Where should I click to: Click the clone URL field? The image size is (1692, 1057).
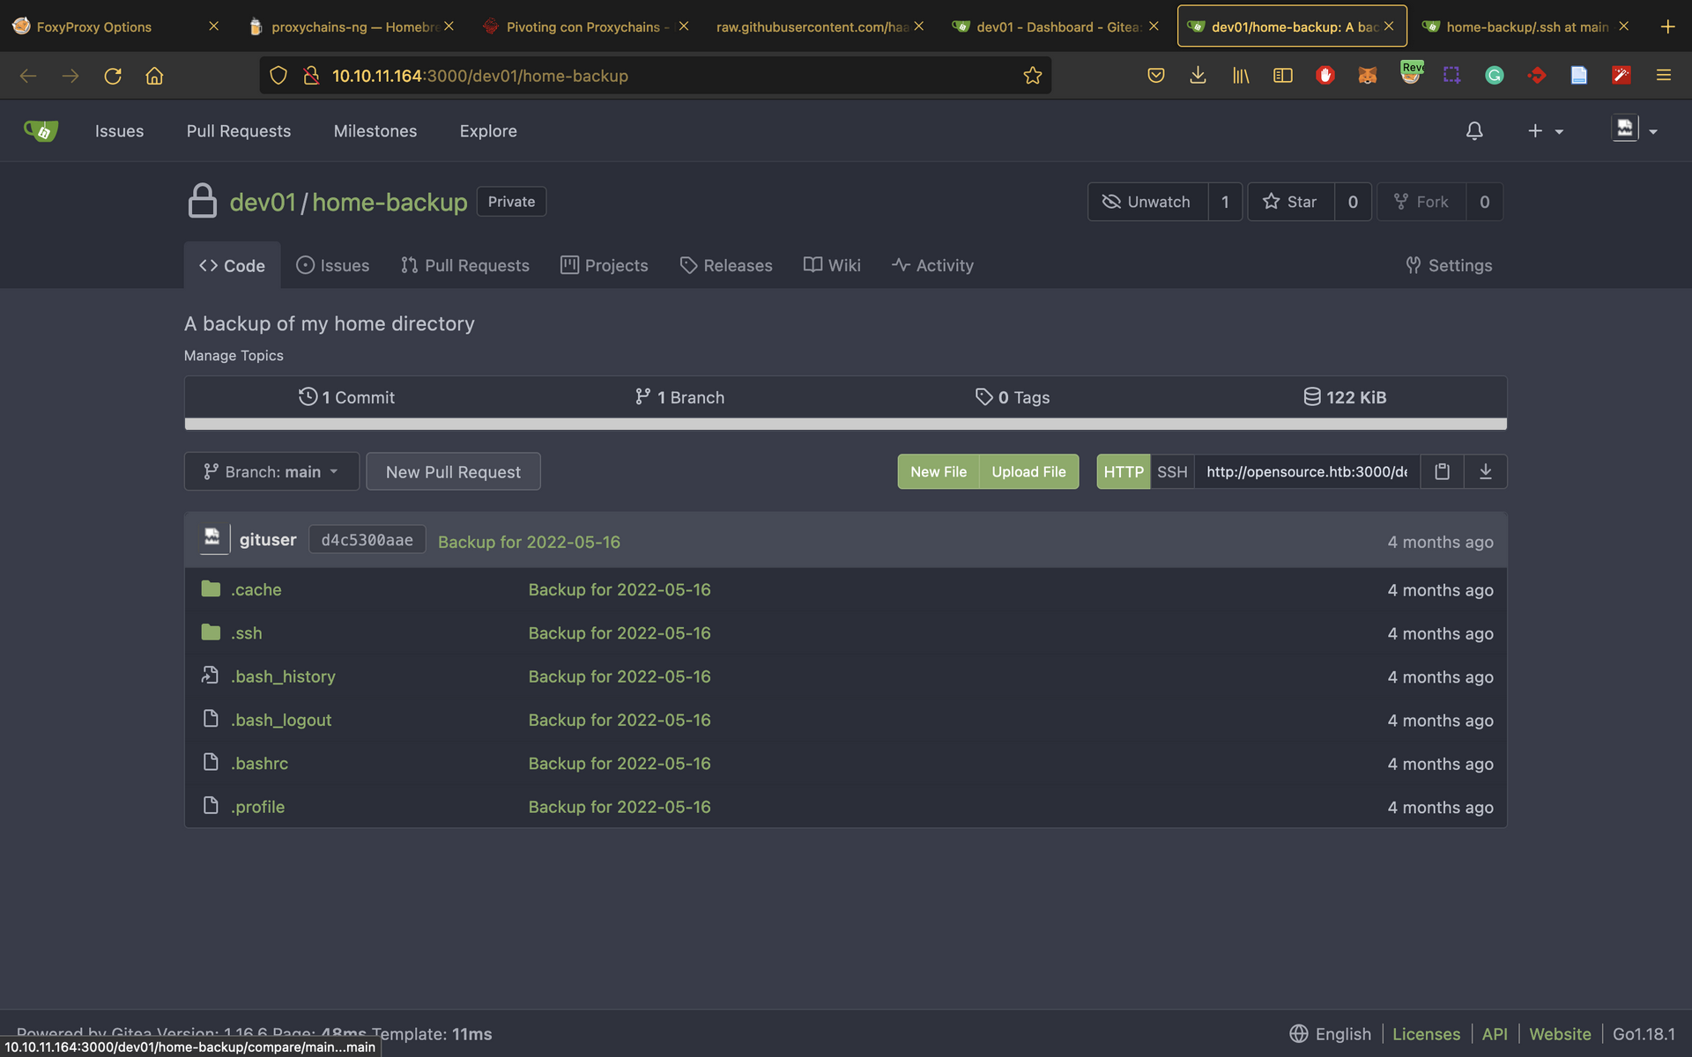1307,471
